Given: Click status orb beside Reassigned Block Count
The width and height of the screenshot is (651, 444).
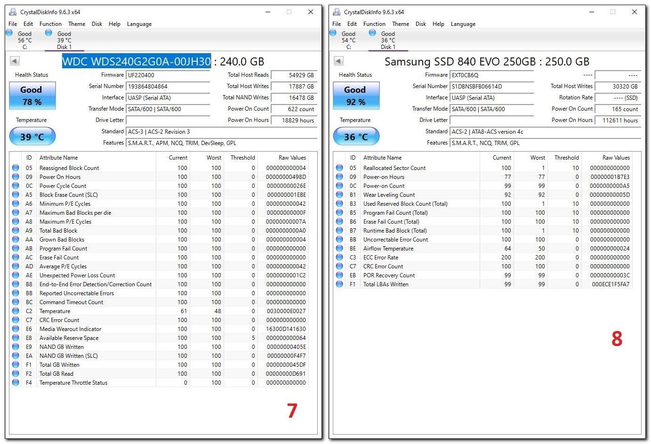Looking at the screenshot, I should 16,168.
